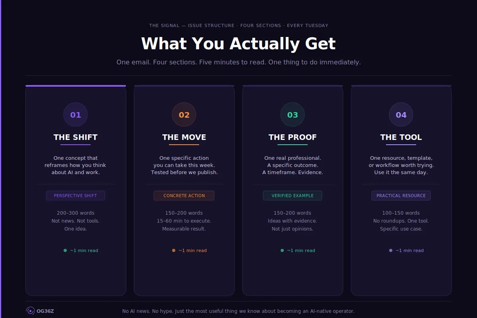Select the 03 circle badge above THE PROOF
The width and height of the screenshot is (477, 318).
pyautogui.click(x=293, y=114)
